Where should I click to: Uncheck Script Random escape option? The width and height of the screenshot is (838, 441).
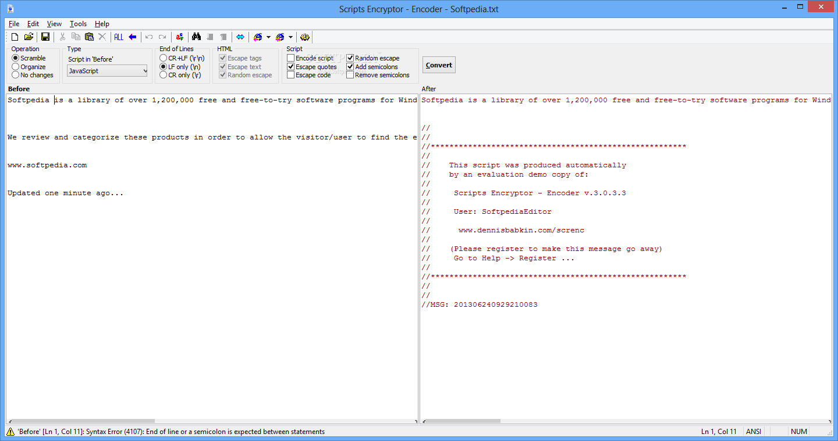[x=373, y=58]
